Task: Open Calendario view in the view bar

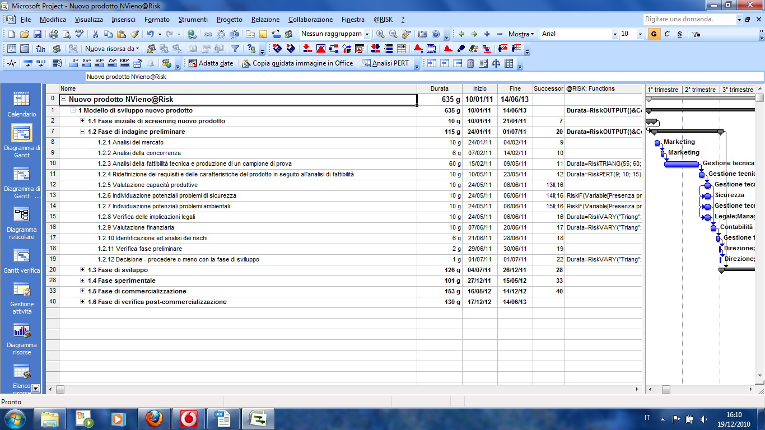Action: pos(22,104)
